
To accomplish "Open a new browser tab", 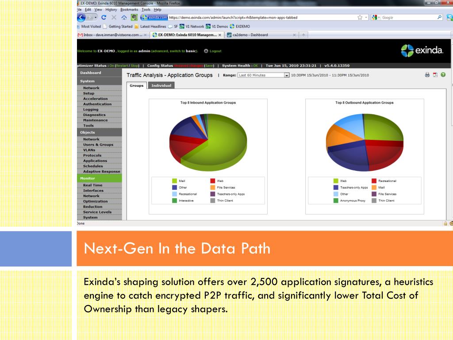I will click(x=303, y=35).
